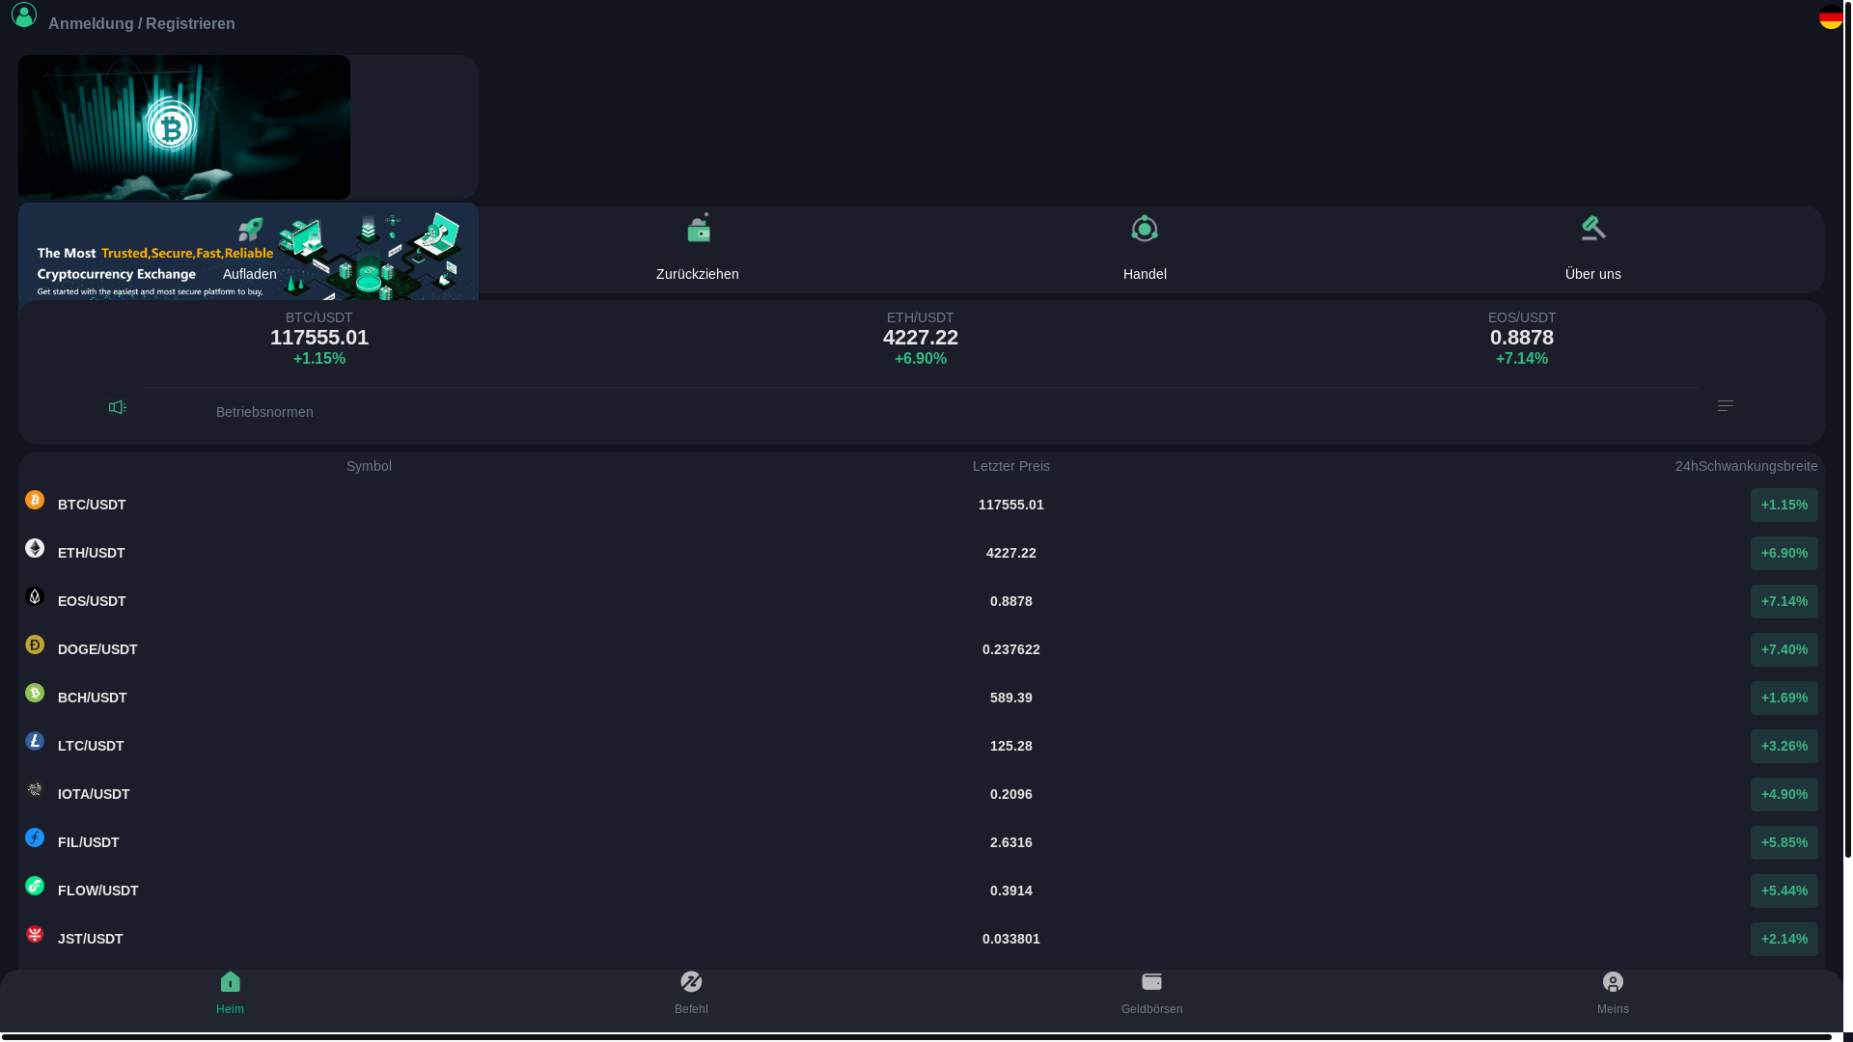Open Handel label

pos(1145,274)
